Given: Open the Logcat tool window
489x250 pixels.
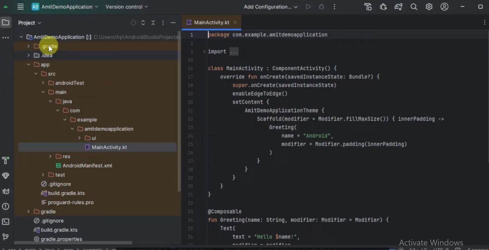Looking at the screenshot, I should [6, 191].
